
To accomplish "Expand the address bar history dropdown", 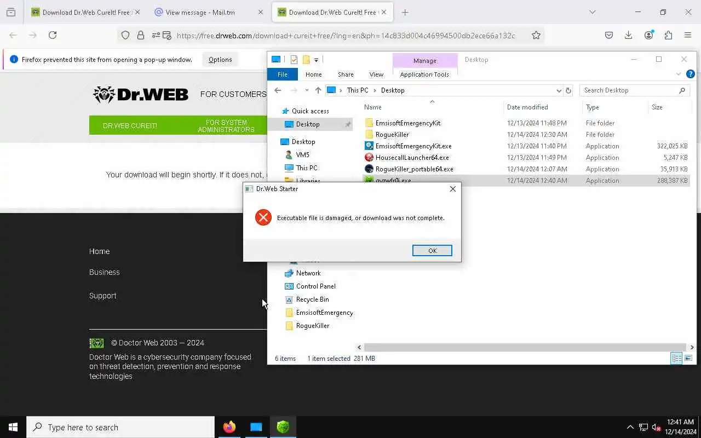I will click(x=559, y=91).
